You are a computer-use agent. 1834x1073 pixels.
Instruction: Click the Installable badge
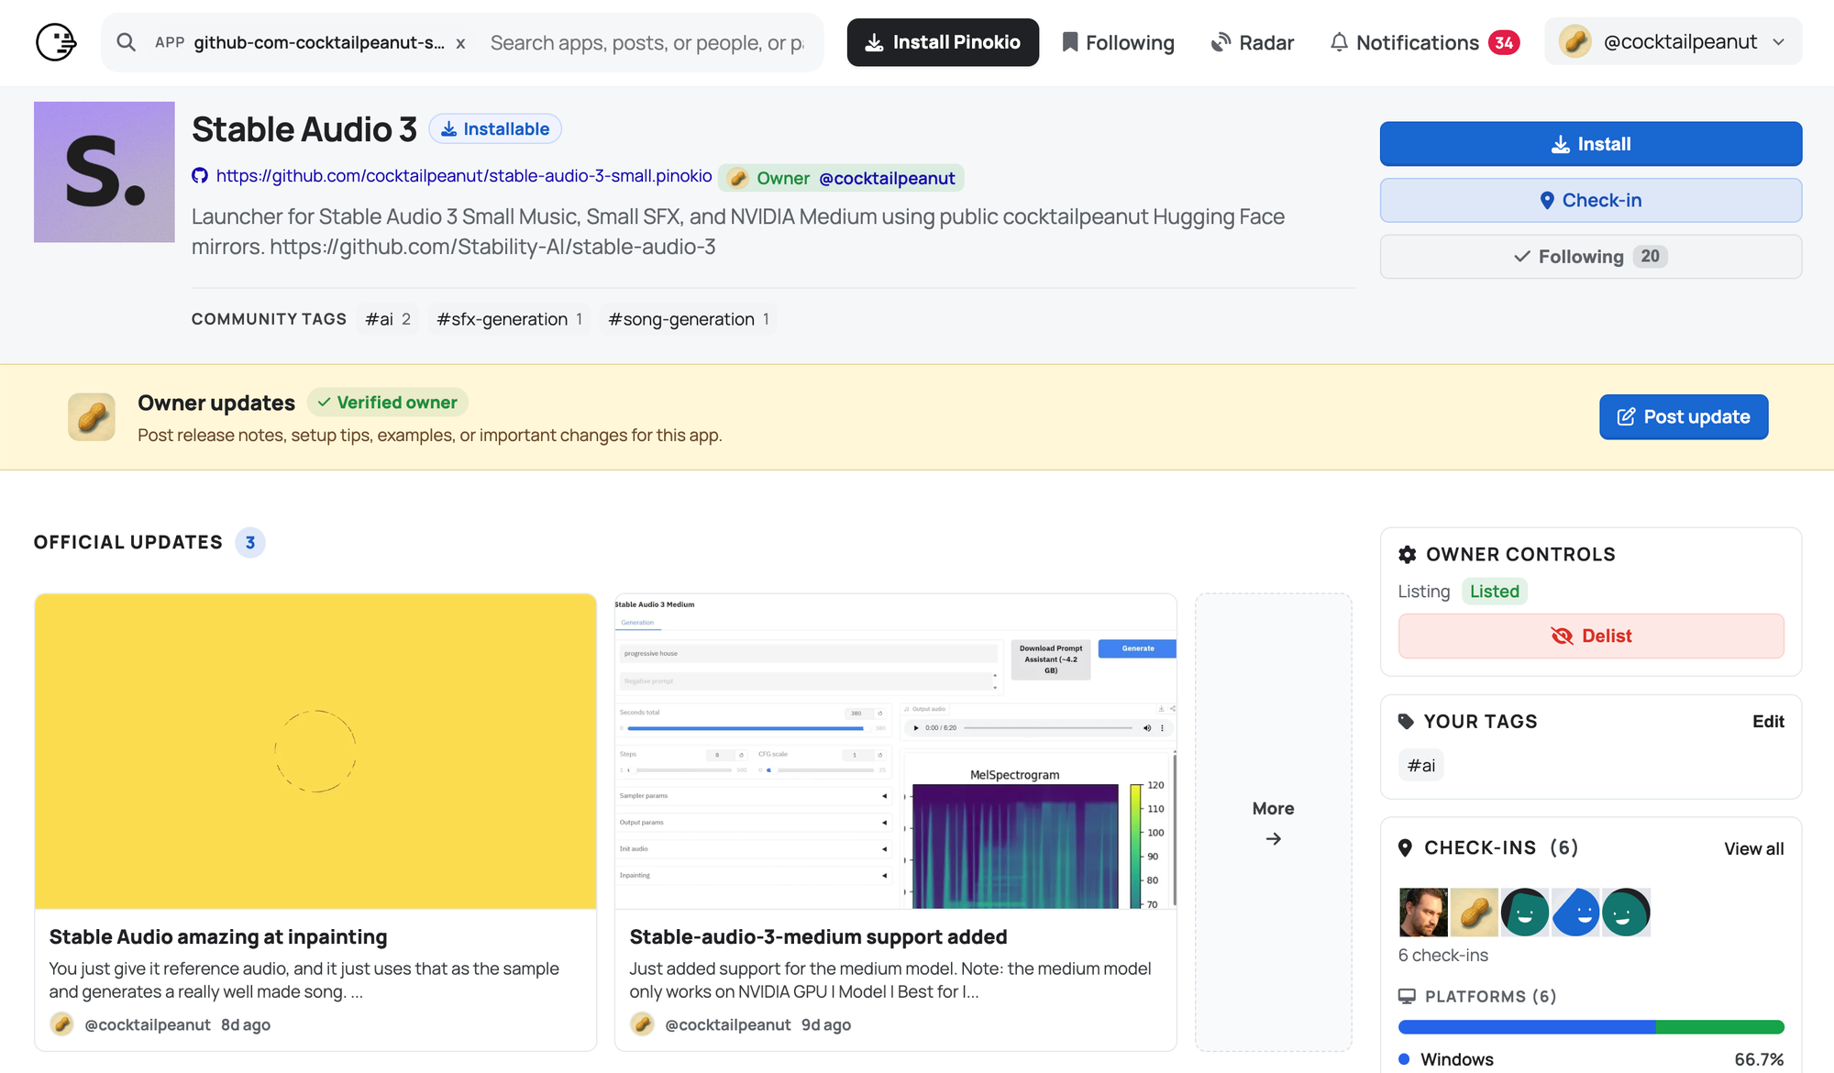[495, 128]
